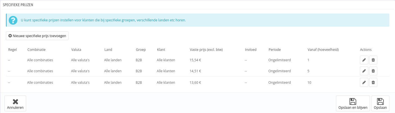Screen dimensions: 395x113
Task: Click the Vaste prijs (excl. btw) header
Action: pyautogui.click(x=206, y=49)
